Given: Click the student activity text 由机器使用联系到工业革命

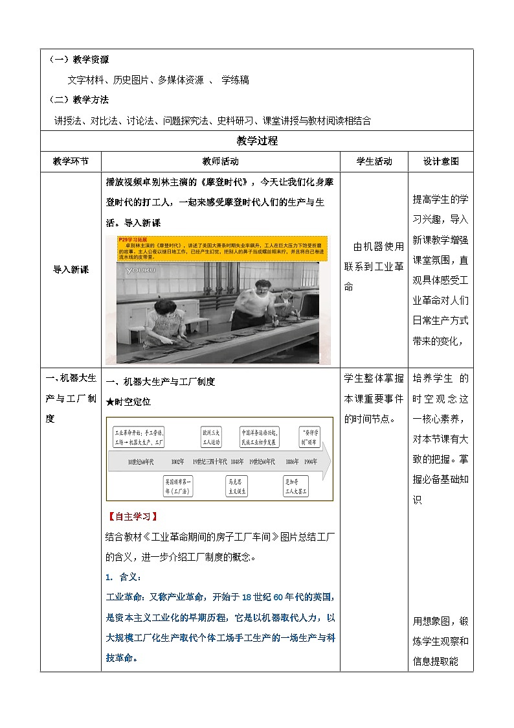Looking at the screenshot, I should pyautogui.click(x=374, y=266).
